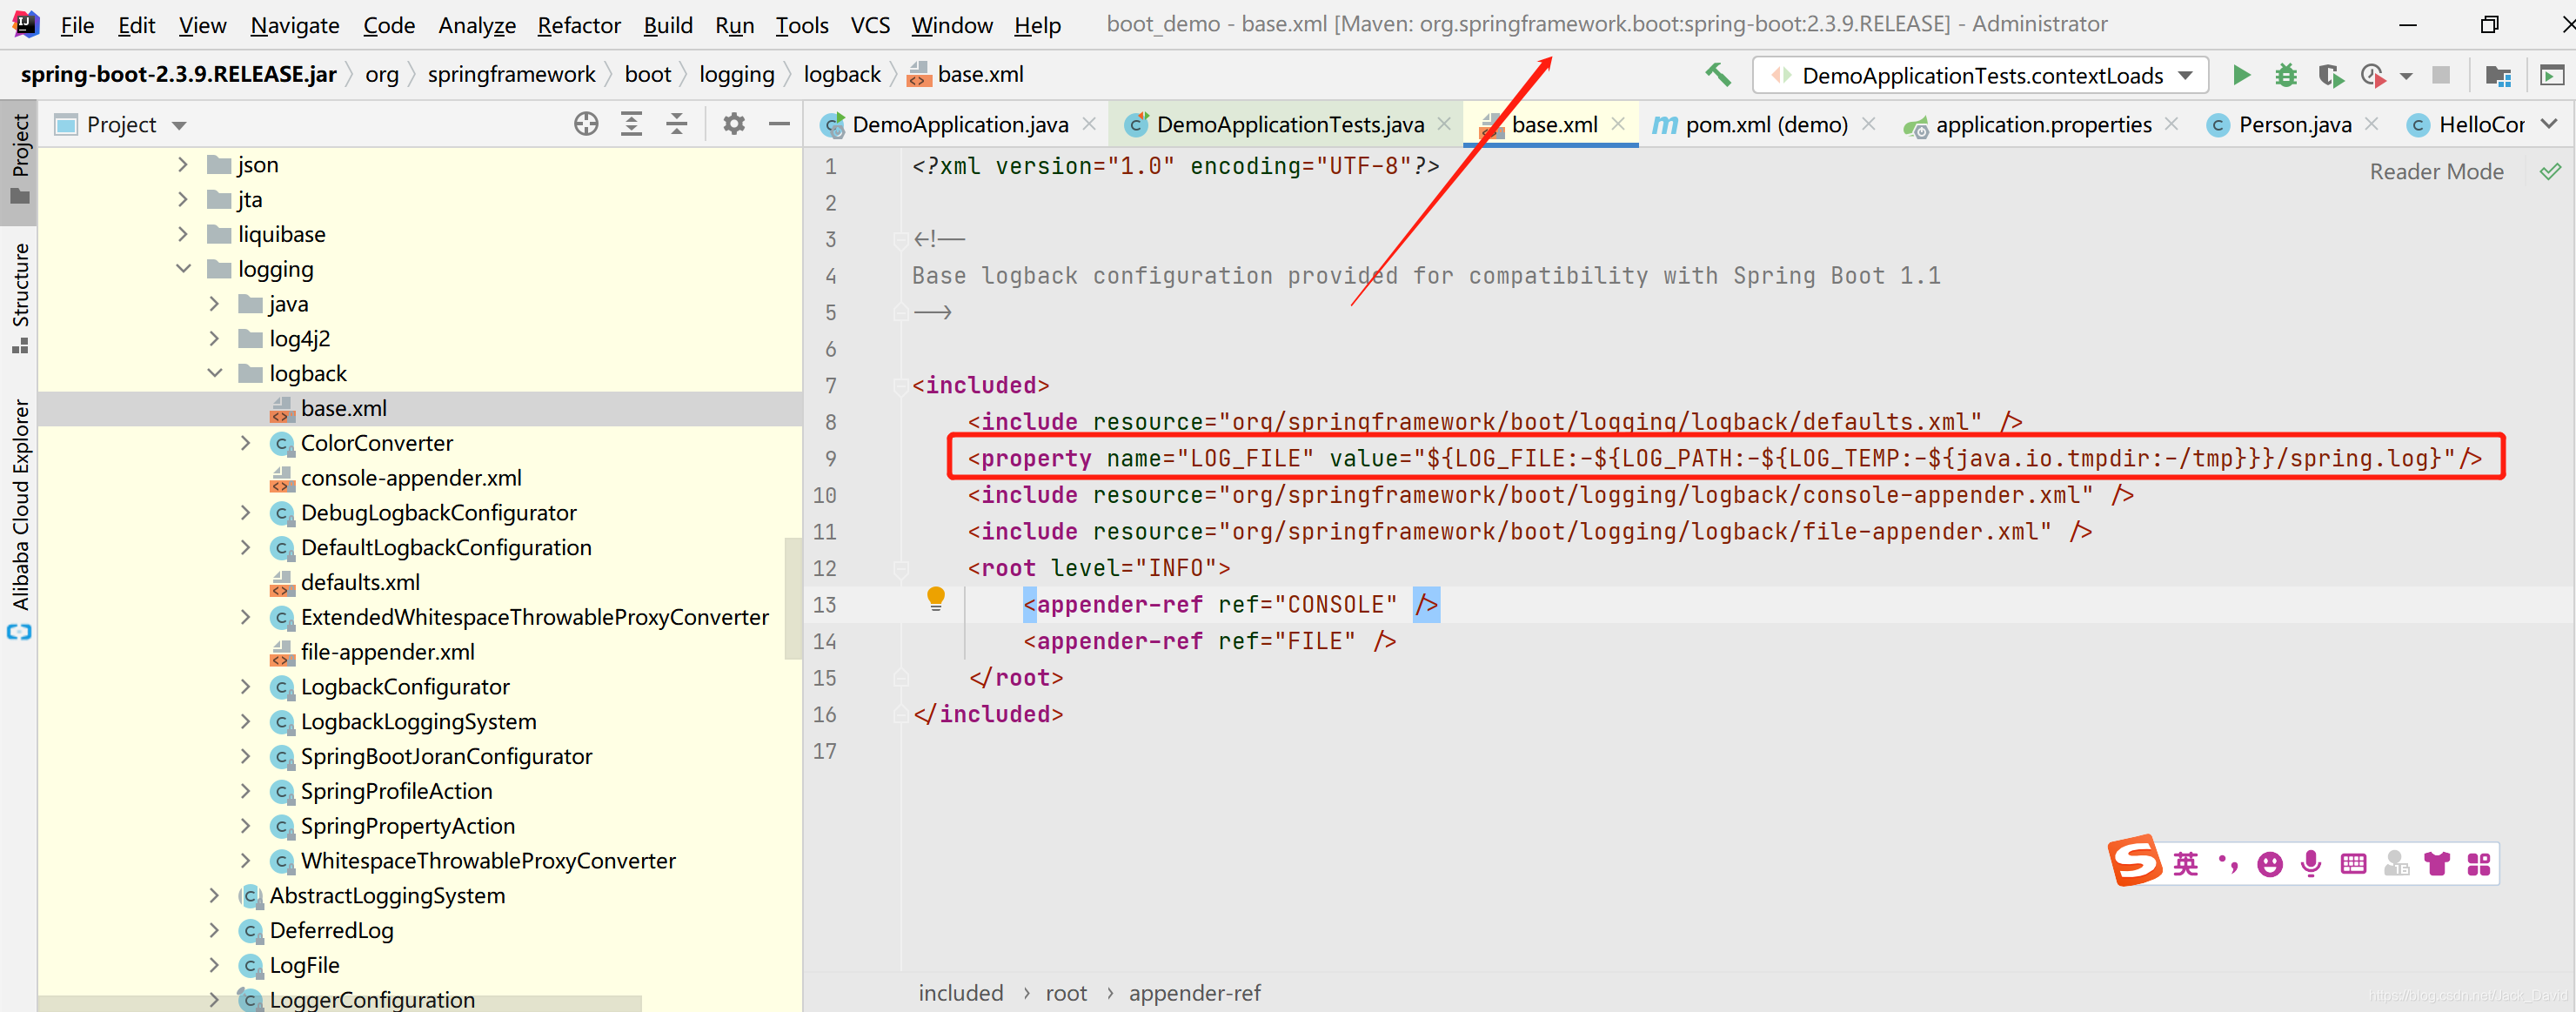Run with coverage shield icon
The height and width of the screenshot is (1012, 2576).
[2330, 75]
